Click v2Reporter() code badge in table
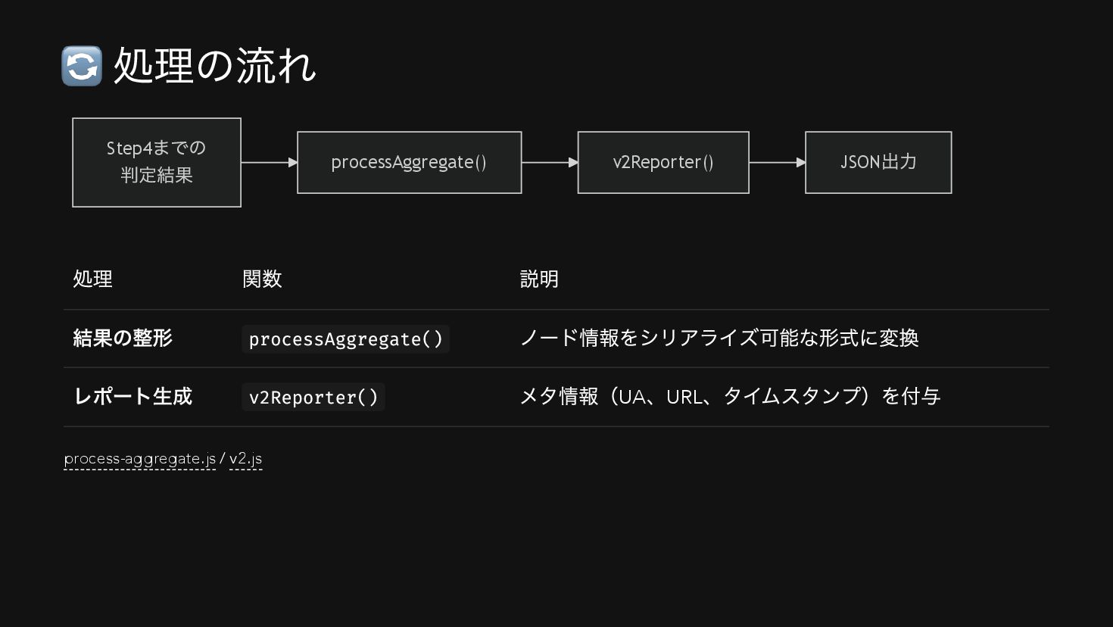The image size is (1113, 627). (313, 398)
